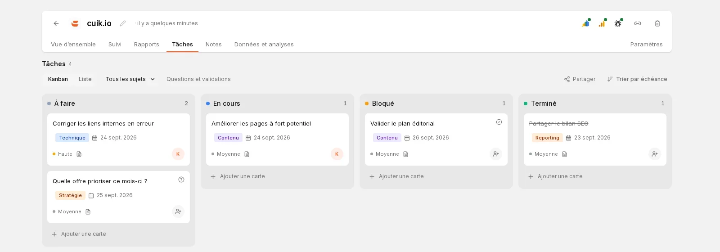
Task: Open the Google Search Console integration icon
Action: click(x=586, y=23)
